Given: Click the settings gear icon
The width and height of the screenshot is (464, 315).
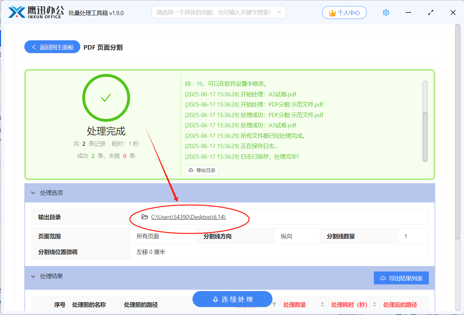Looking at the screenshot, I should click(386, 12).
